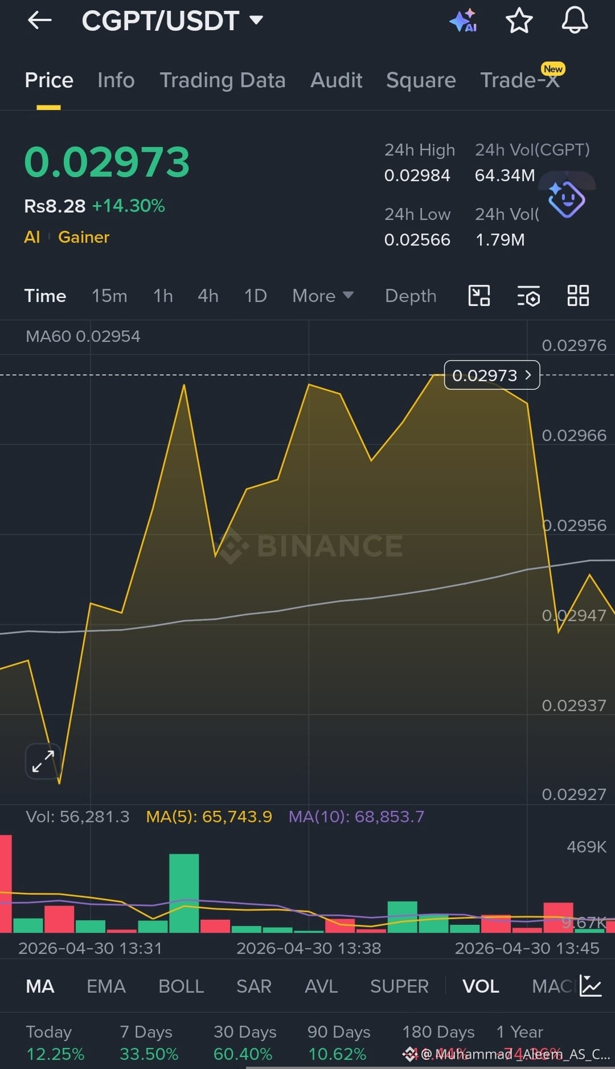Expand the More timeframes dropdown

coord(323,296)
